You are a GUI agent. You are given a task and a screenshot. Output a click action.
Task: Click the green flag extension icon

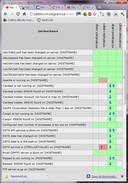pos(78,14)
